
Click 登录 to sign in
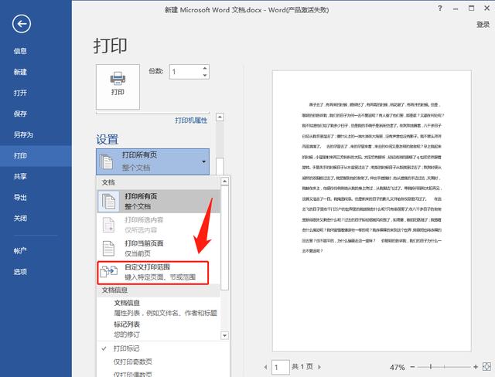(483, 24)
